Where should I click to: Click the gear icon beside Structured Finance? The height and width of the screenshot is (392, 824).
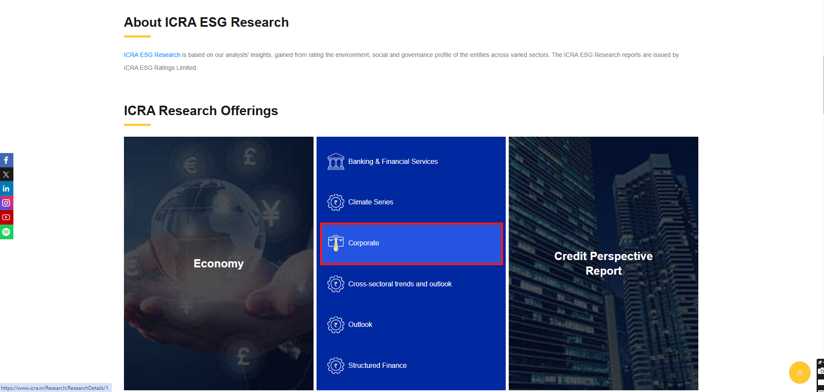point(336,366)
